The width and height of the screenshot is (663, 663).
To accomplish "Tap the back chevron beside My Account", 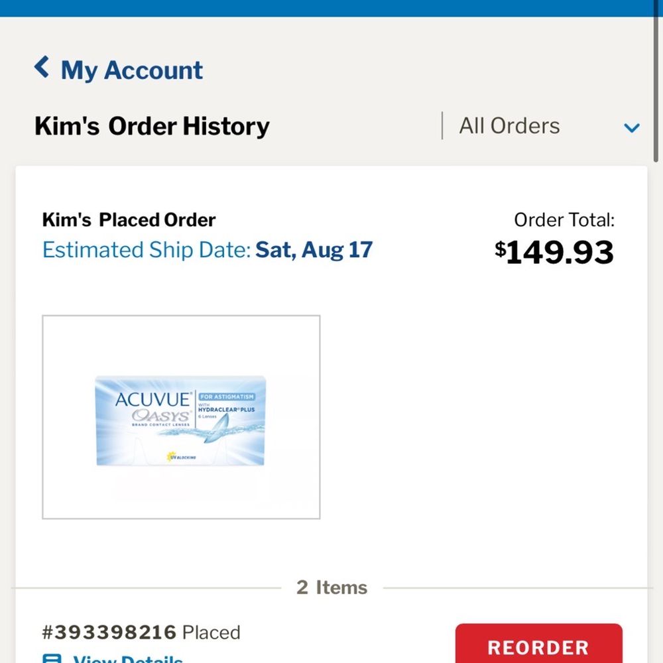I will click(x=41, y=67).
